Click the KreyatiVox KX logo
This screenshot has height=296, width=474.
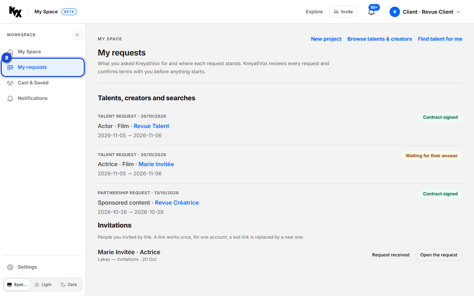click(x=16, y=12)
